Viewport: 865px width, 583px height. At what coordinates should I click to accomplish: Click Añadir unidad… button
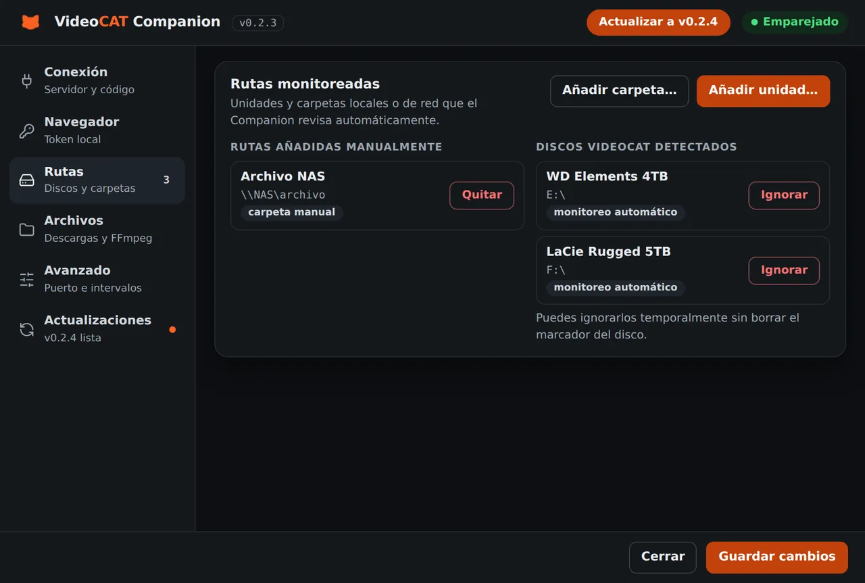(763, 91)
